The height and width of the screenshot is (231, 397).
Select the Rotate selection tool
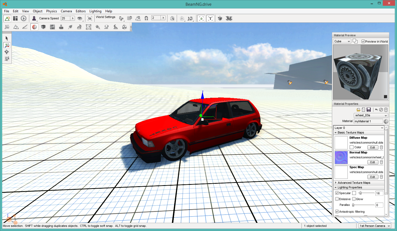coord(7,52)
